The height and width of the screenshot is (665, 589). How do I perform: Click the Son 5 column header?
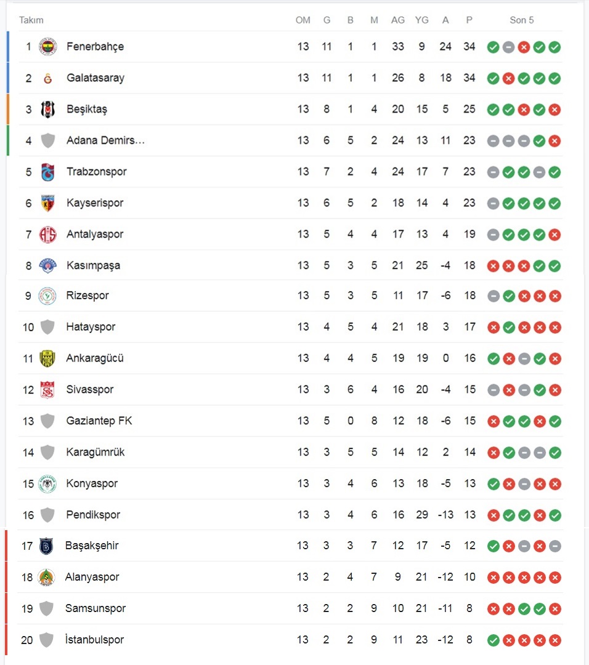pyautogui.click(x=521, y=20)
